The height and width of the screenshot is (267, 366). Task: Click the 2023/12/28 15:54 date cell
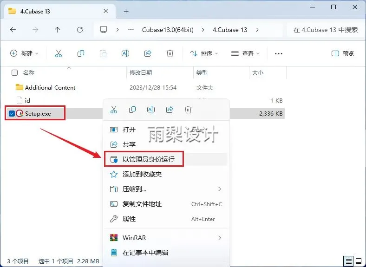tap(153, 87)
